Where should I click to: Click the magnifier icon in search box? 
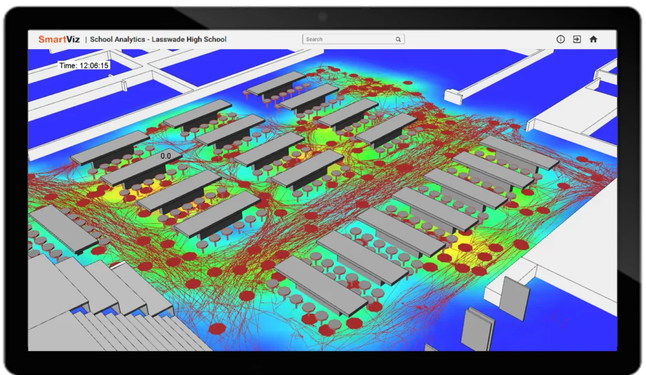pos(398,39)
